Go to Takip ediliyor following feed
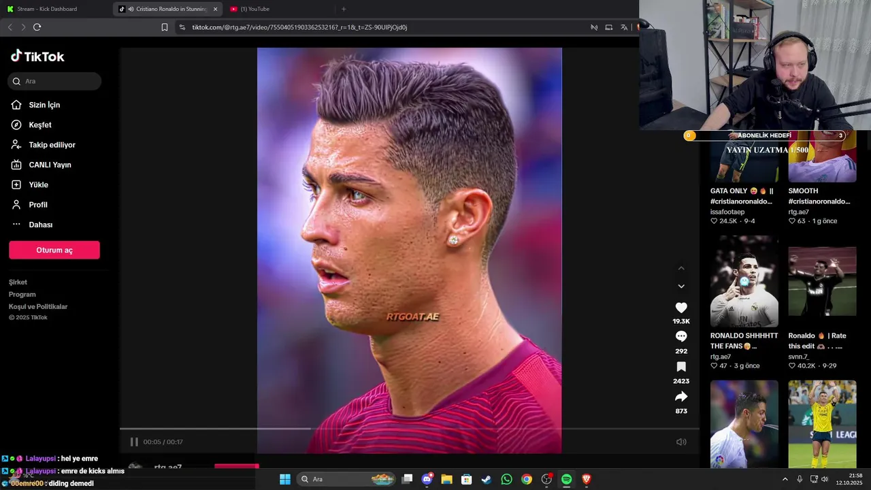Image resolution: width=871 pixels, height=490 pixels. 52,145
